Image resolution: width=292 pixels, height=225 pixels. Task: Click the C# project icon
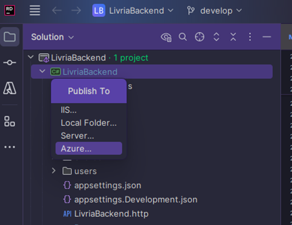point(55,72)
